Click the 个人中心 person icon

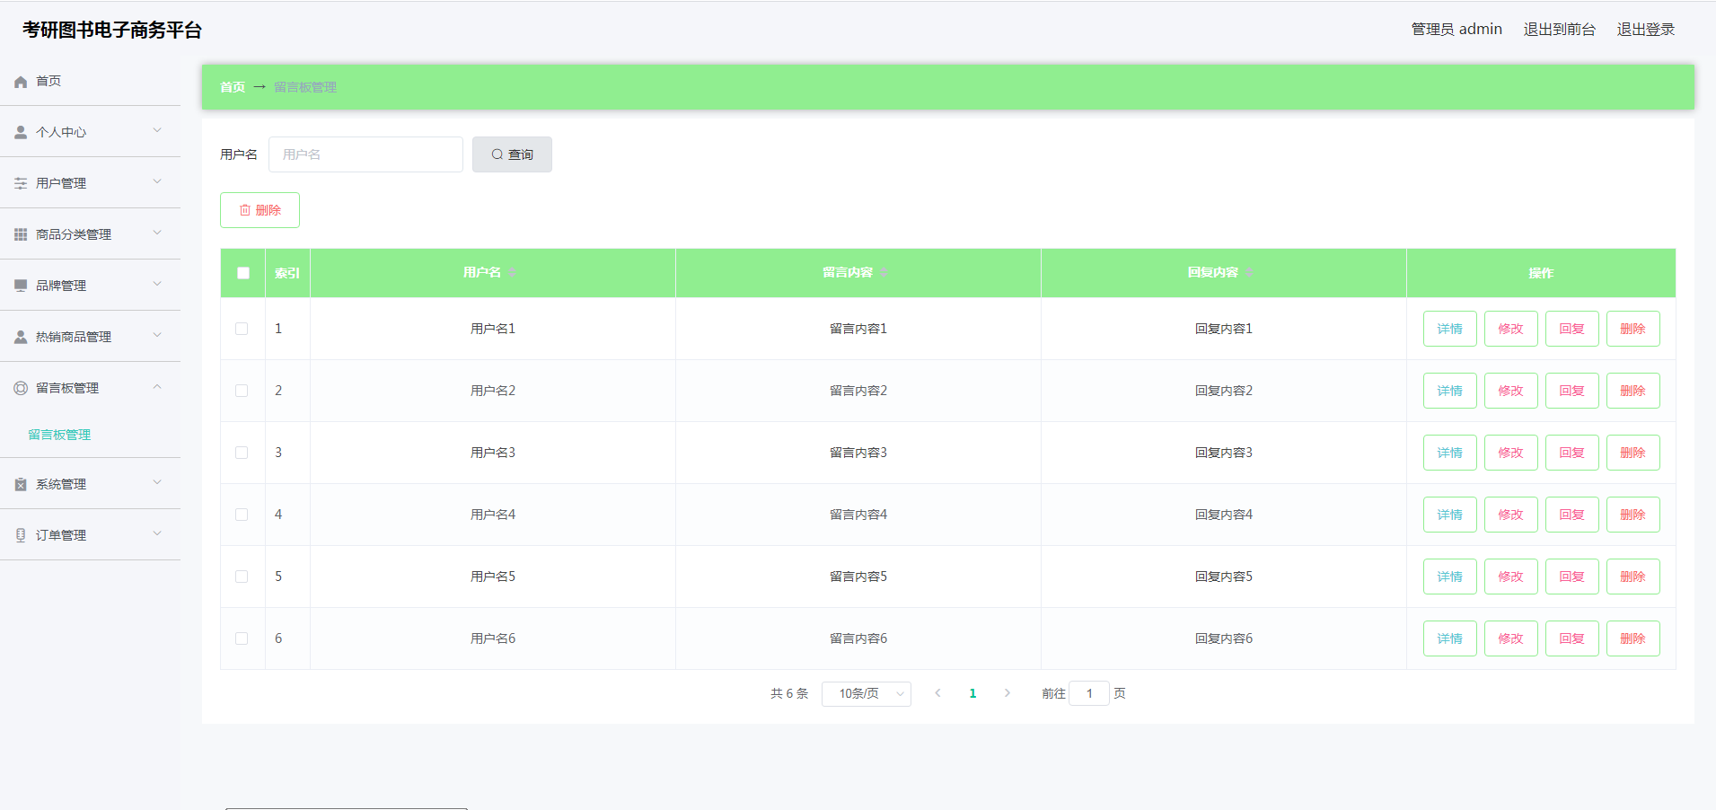21,132
